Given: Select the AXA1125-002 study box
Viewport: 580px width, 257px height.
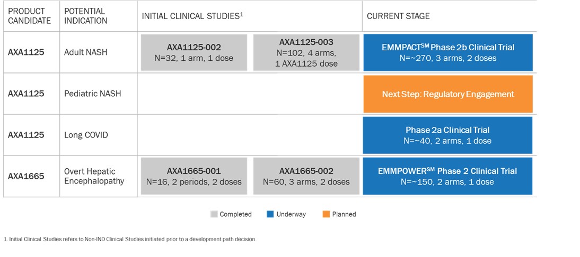Looking at the screenshot, I should [194, 52].
